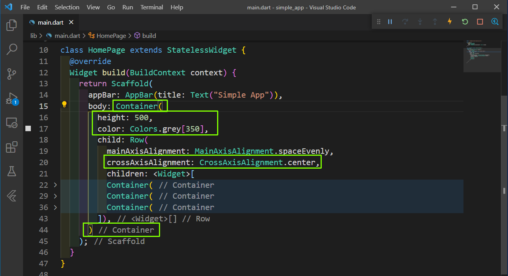508x276 pixels.
Task: Open the File menu
Action: (25, 7)
